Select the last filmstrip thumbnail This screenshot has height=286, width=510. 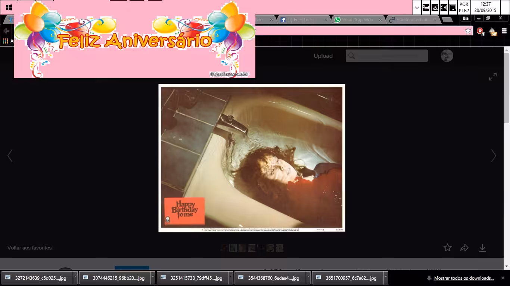pos(280,248)
